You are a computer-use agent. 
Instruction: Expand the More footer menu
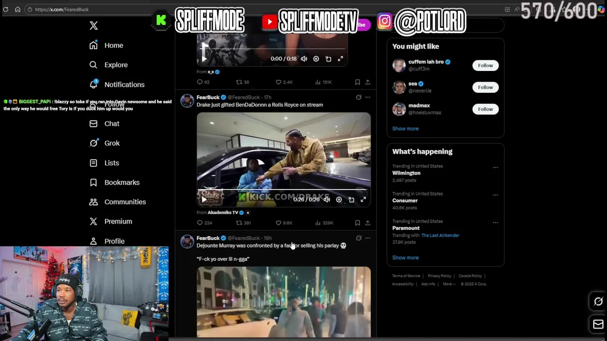[x=449, y=284]
